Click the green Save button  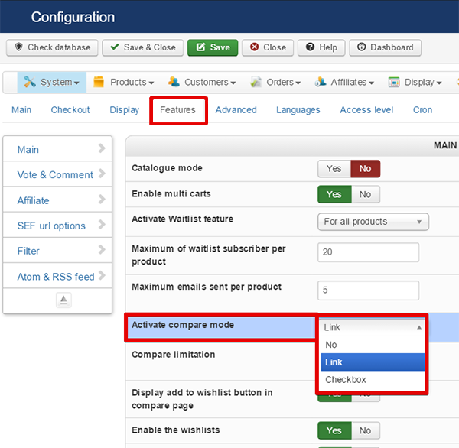pos(213,47)
